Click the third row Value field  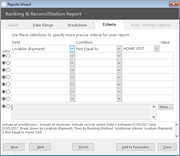click(148, 63)
